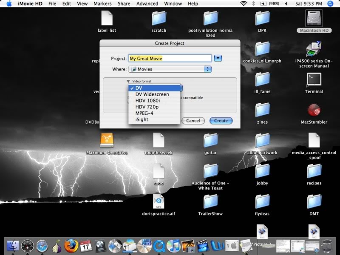
Task: Launch Firefox from the Dock
Action: tap(71, 246)
